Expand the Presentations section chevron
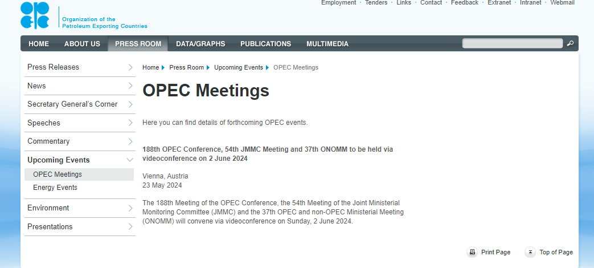 [130, 227]
